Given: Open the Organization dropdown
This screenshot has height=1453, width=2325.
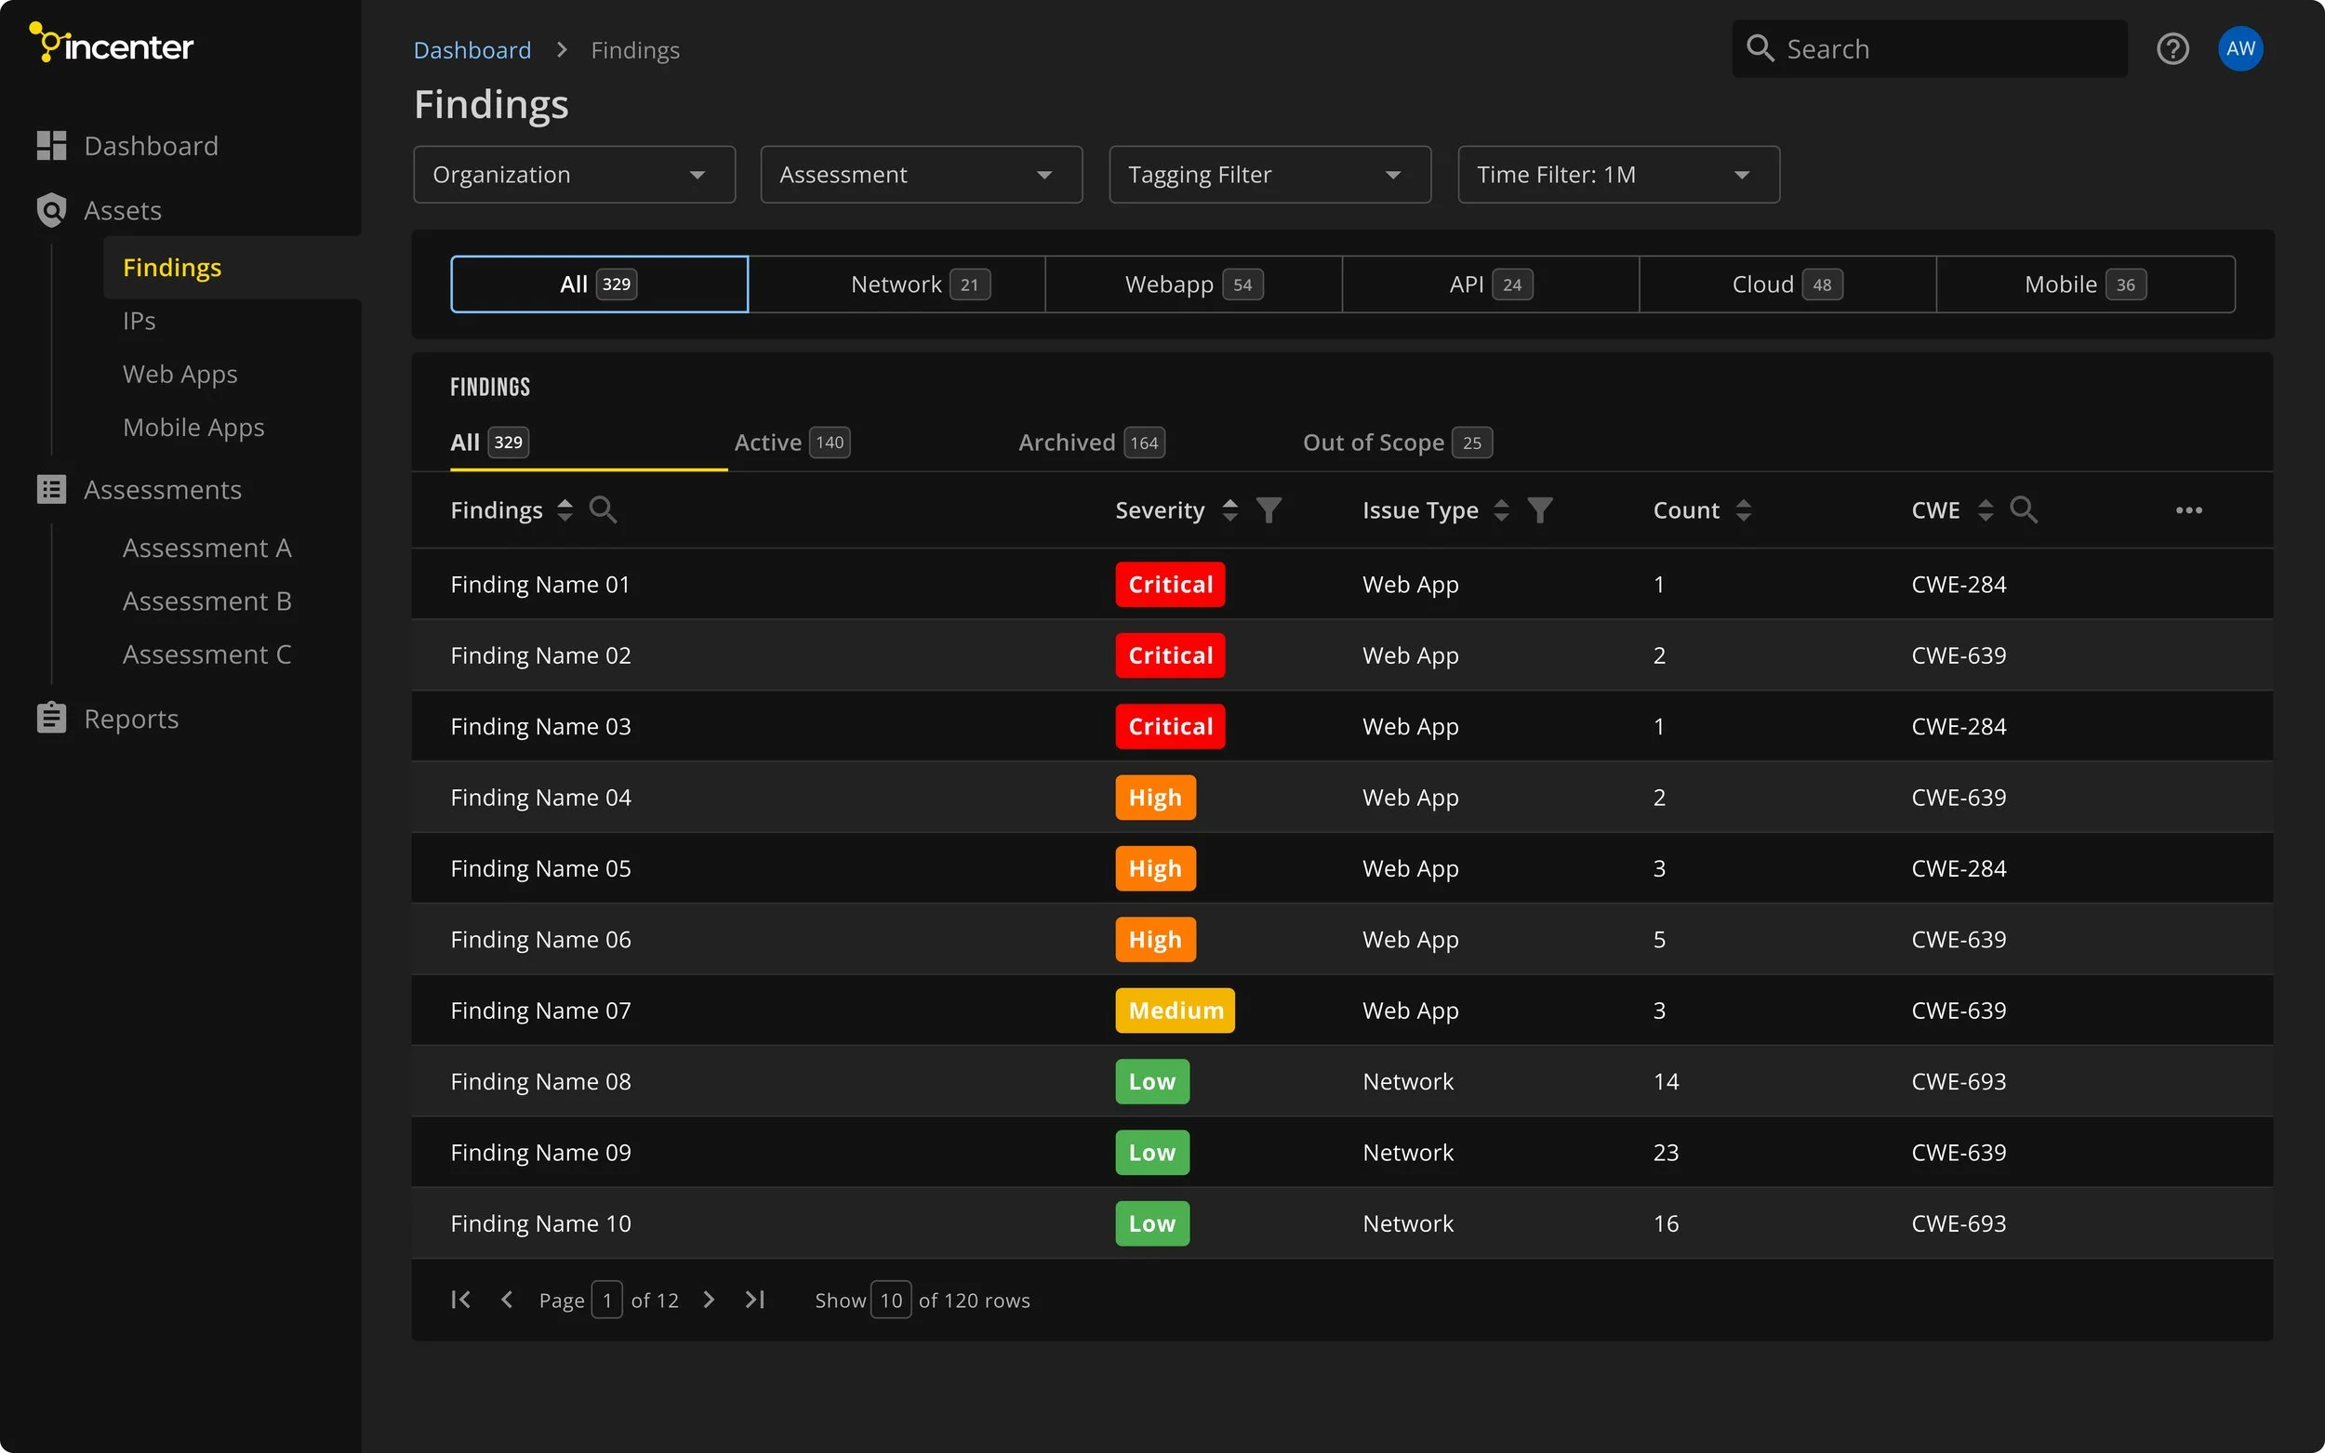Looking at the screenshot, I should (x=574, y=175).
